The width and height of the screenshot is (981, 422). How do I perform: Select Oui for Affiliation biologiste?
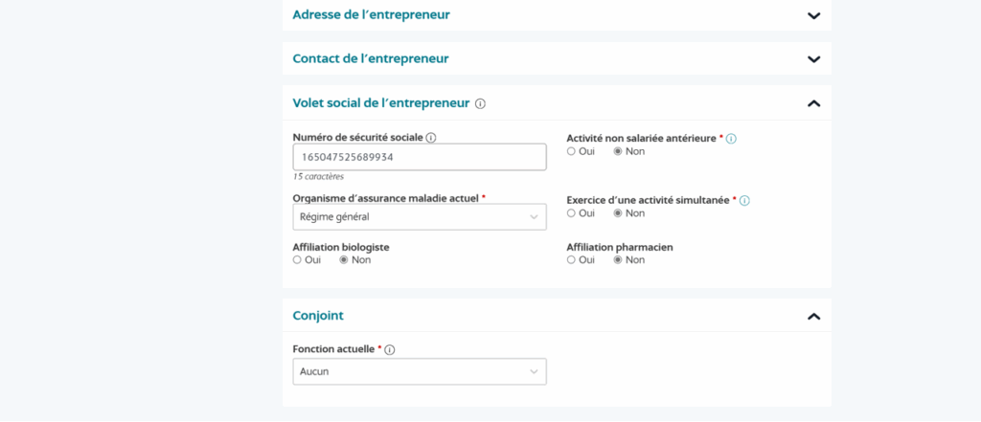click(x=298, y=259)
